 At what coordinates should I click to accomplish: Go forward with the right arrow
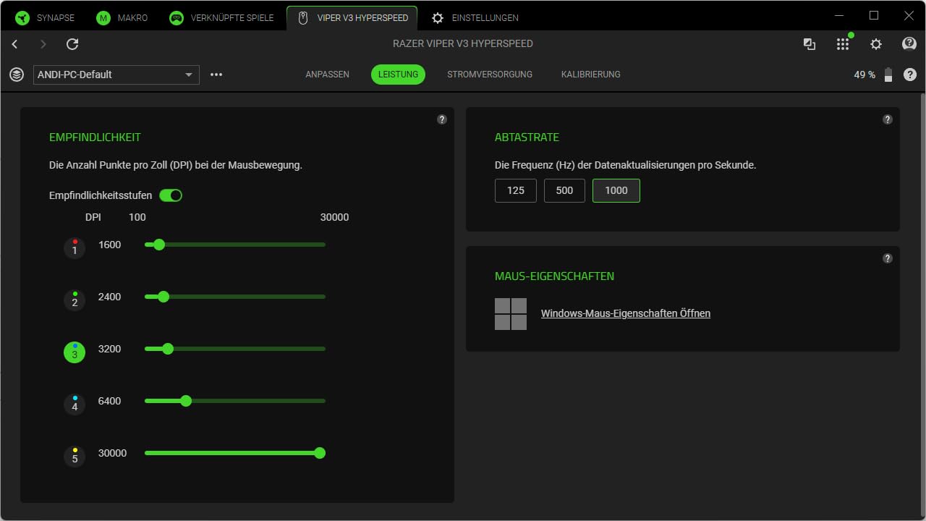(x=43, y=44)
